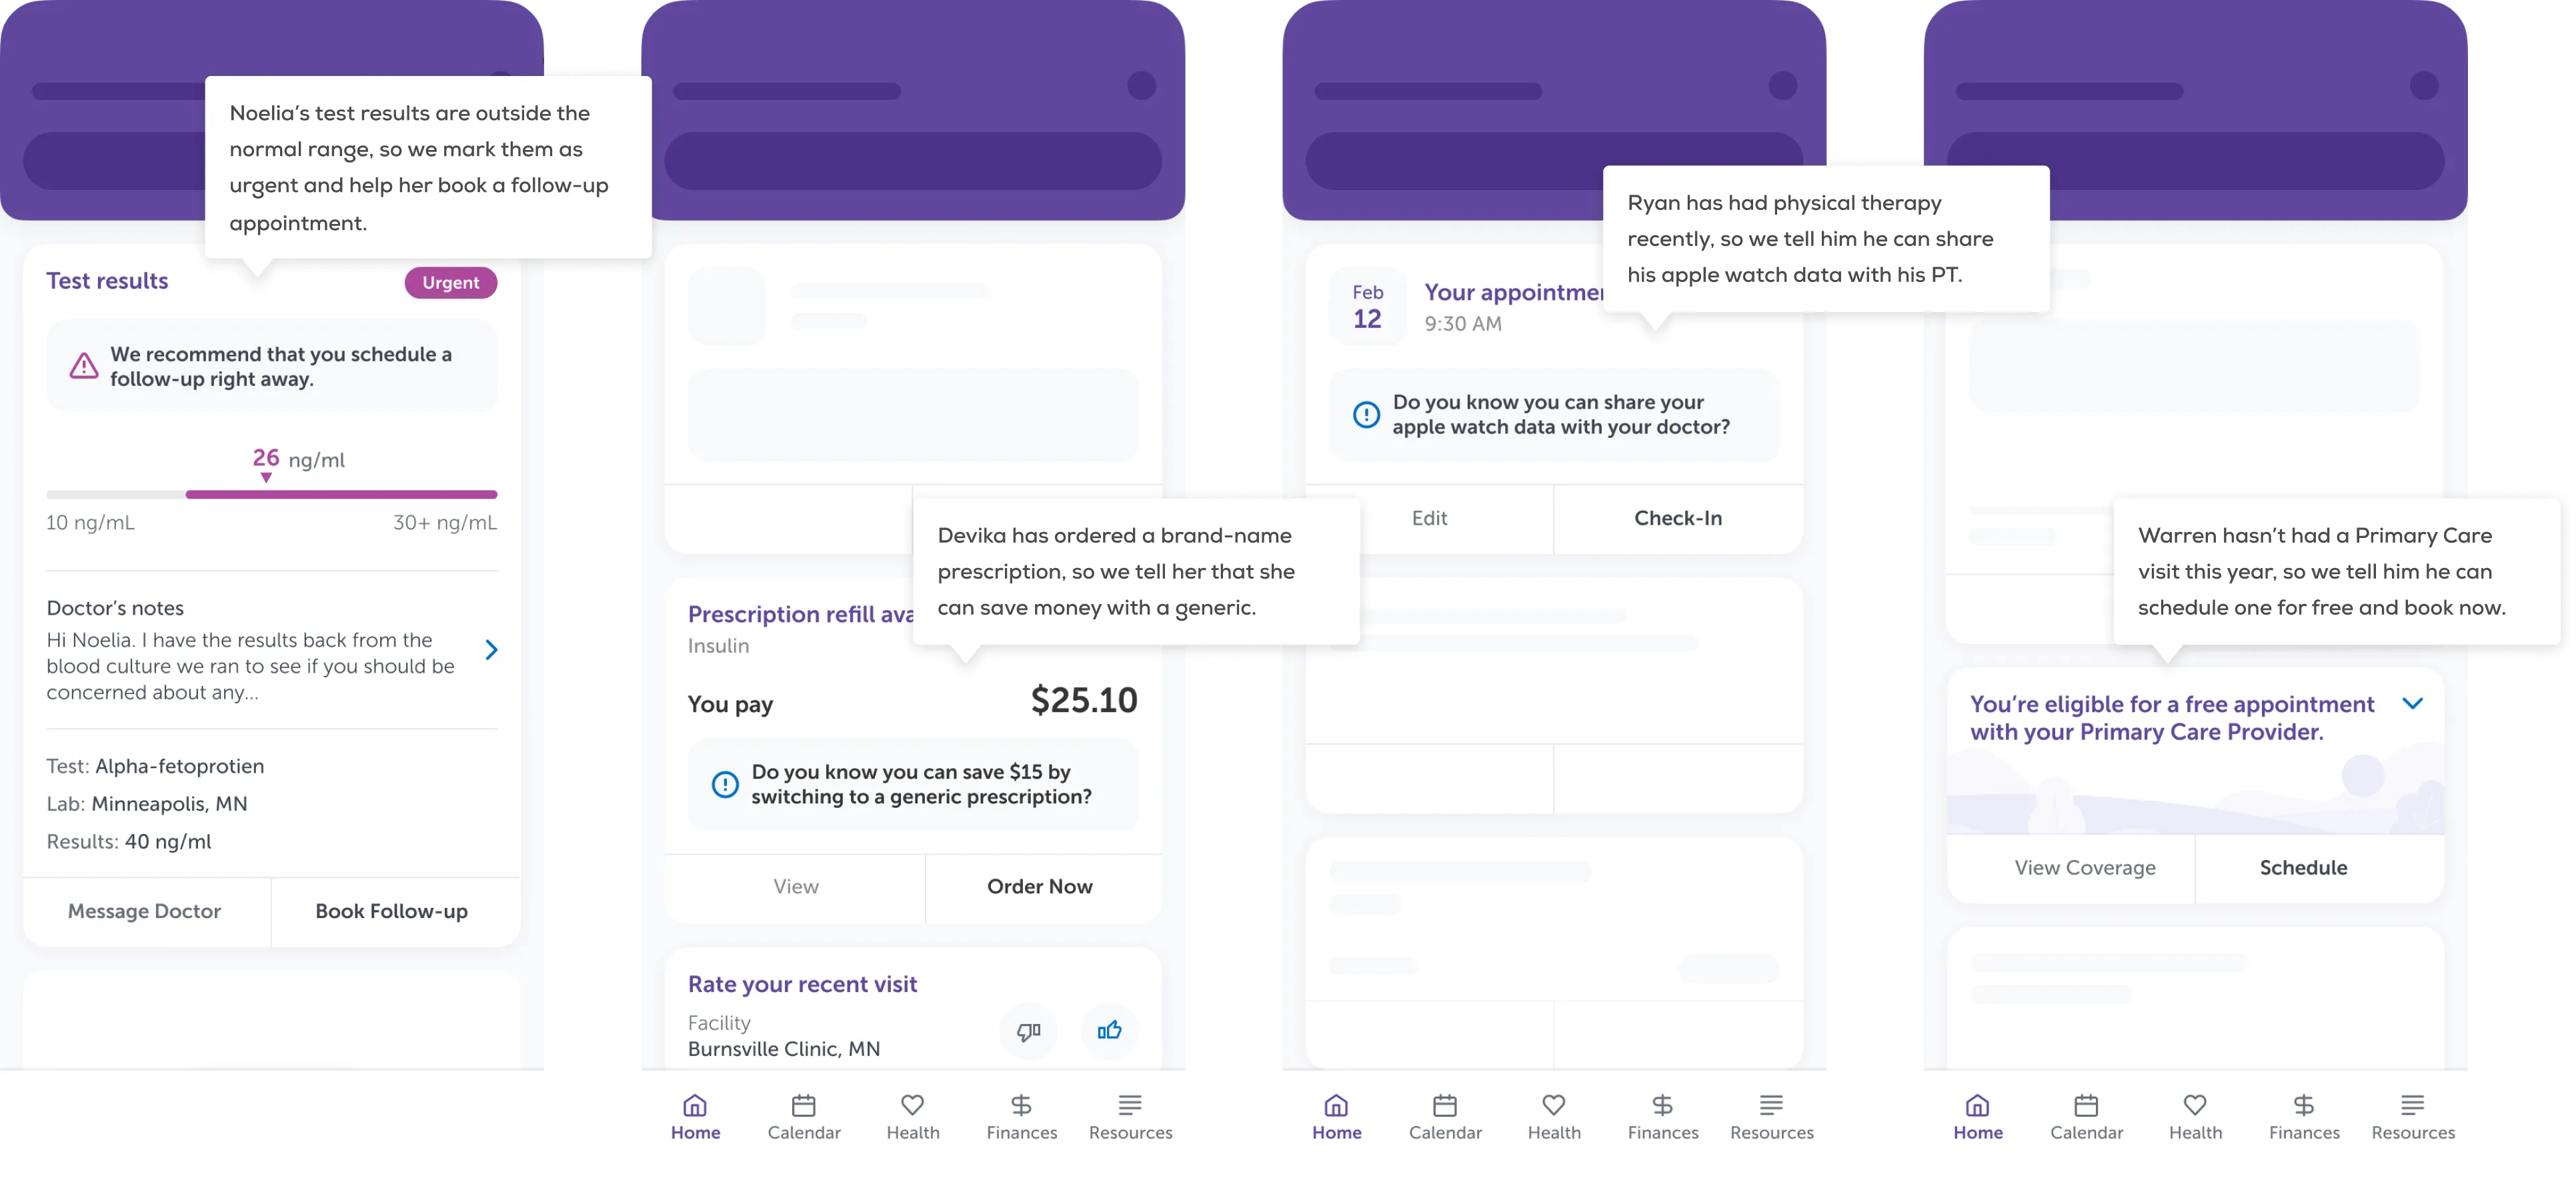Viewport: 2576px width, 1178px height.
Task: Click Book Follow-up appointment button
Action: point(389,909)
